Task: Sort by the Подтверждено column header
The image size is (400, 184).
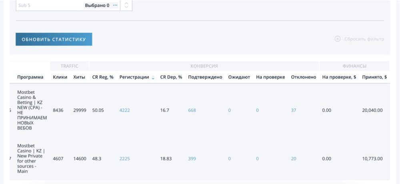Action: (x=205, y=77)
